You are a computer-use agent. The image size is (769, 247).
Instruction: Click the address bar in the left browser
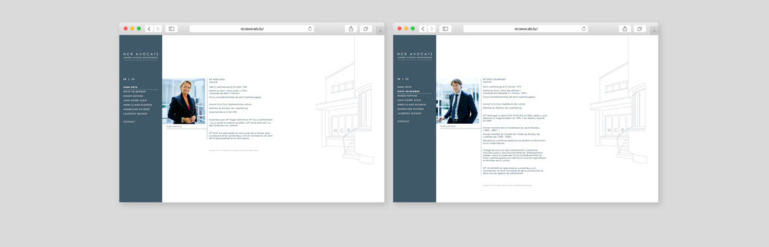tap(252, 29)
